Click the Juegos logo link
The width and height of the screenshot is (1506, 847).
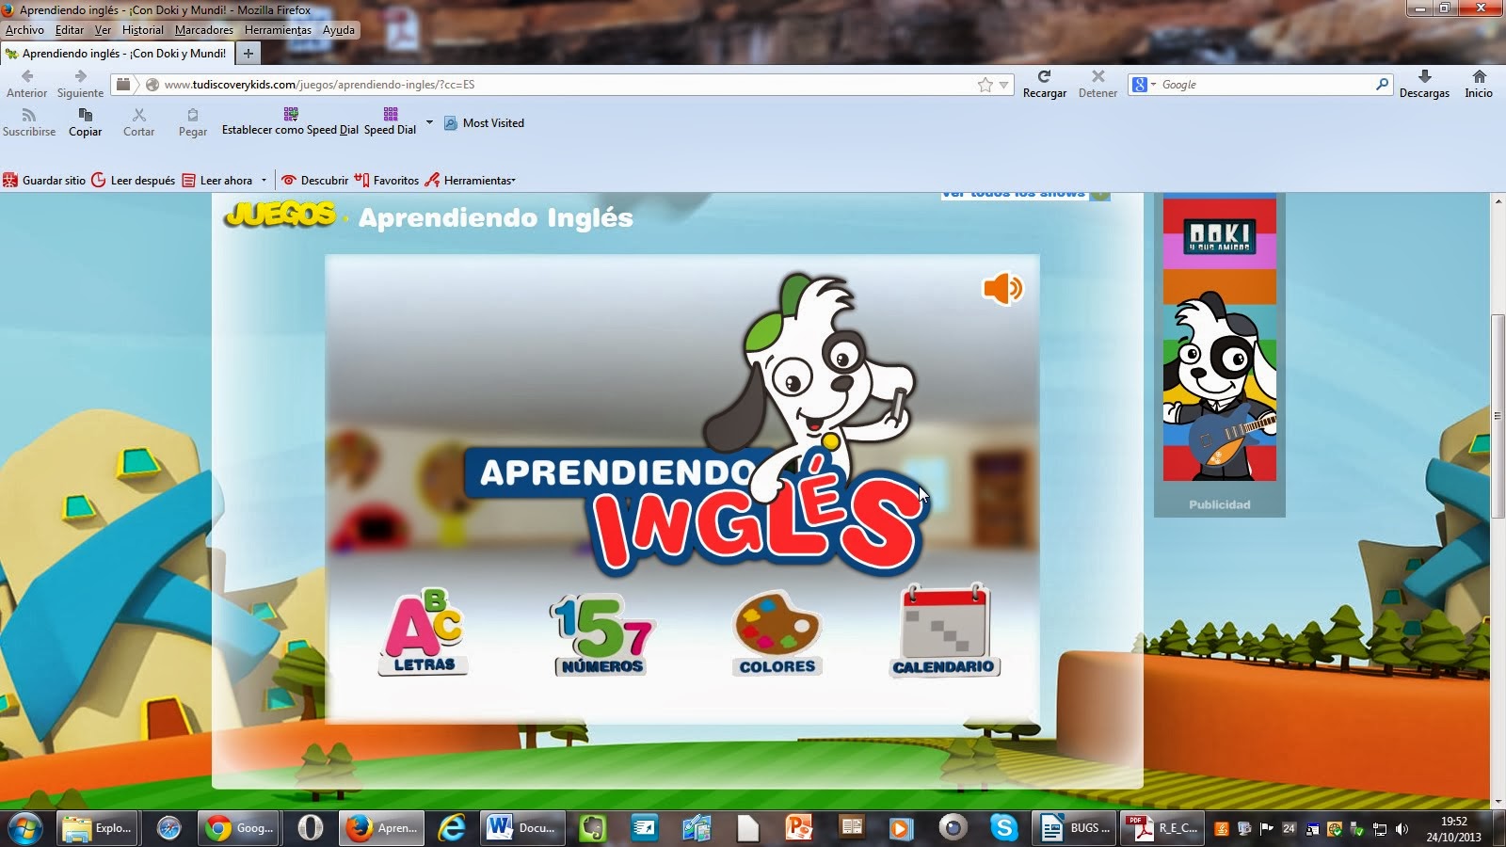click(280, 216)
